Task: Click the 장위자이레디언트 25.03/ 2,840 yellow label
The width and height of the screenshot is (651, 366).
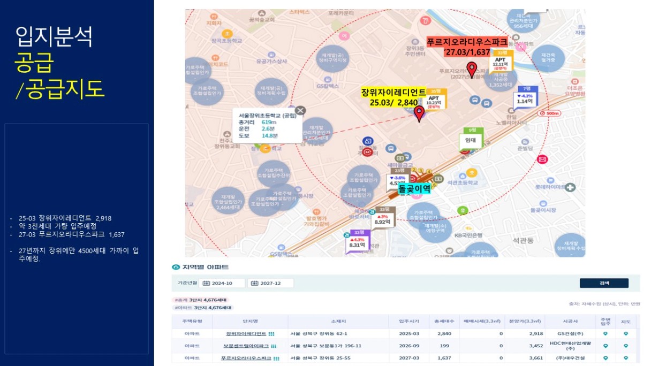Action: pos(393,97)
